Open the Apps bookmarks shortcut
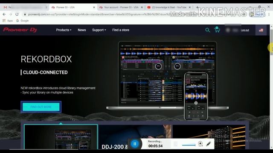The image size is (273, 153). [x=8, y=21]
